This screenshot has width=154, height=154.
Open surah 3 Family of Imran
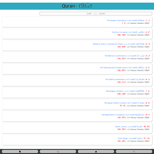tap(121, 44)
